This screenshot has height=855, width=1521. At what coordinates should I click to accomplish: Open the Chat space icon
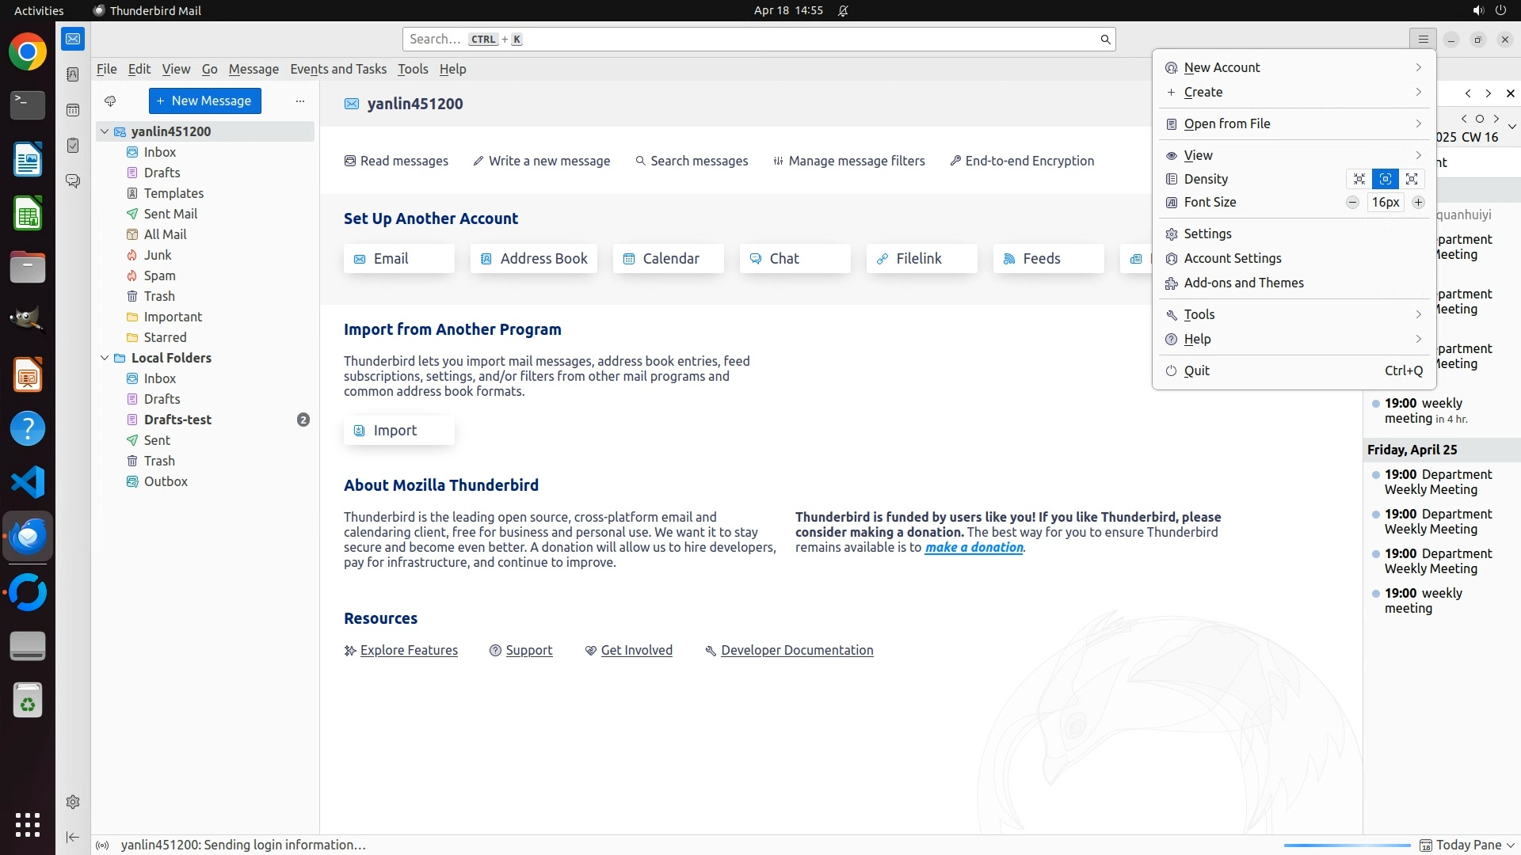(73, 181)
